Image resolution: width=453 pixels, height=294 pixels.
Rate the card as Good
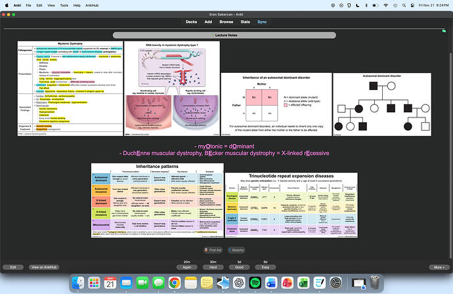click(x=239, y=267)
